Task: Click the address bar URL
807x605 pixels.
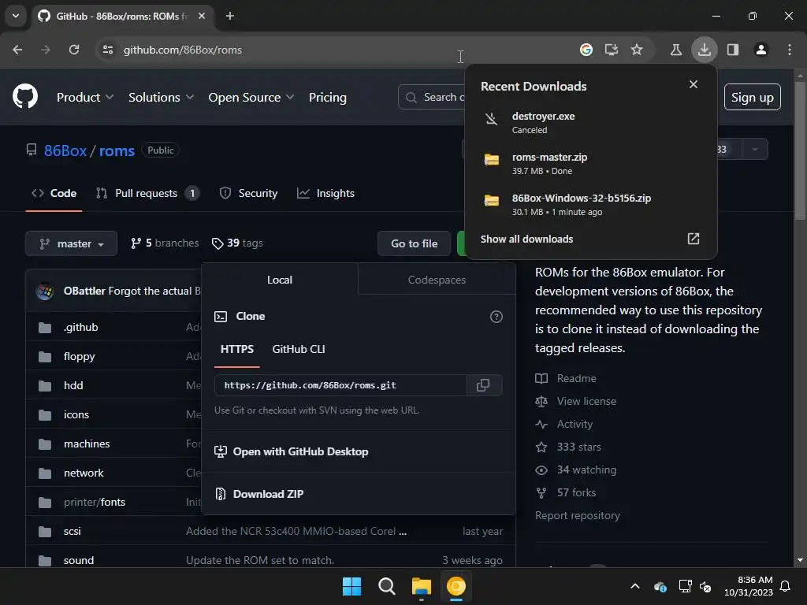Action: pyautogui.click(x=182, y=50)
